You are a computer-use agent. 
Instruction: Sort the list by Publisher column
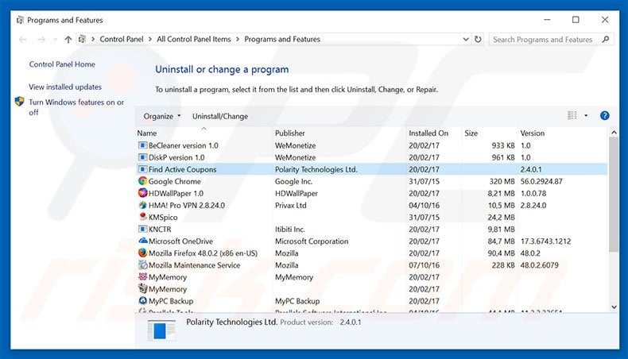(x=290, y=133)
